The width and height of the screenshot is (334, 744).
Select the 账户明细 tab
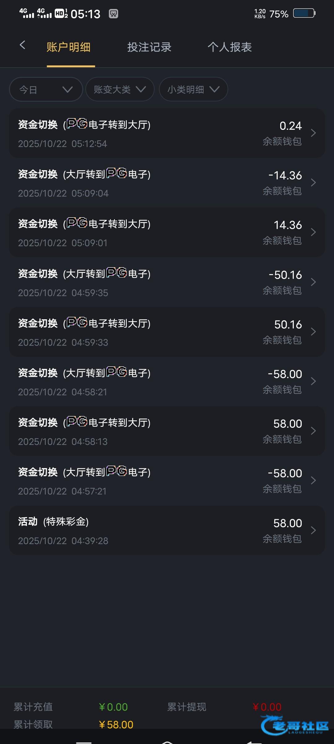coord(69,47)
